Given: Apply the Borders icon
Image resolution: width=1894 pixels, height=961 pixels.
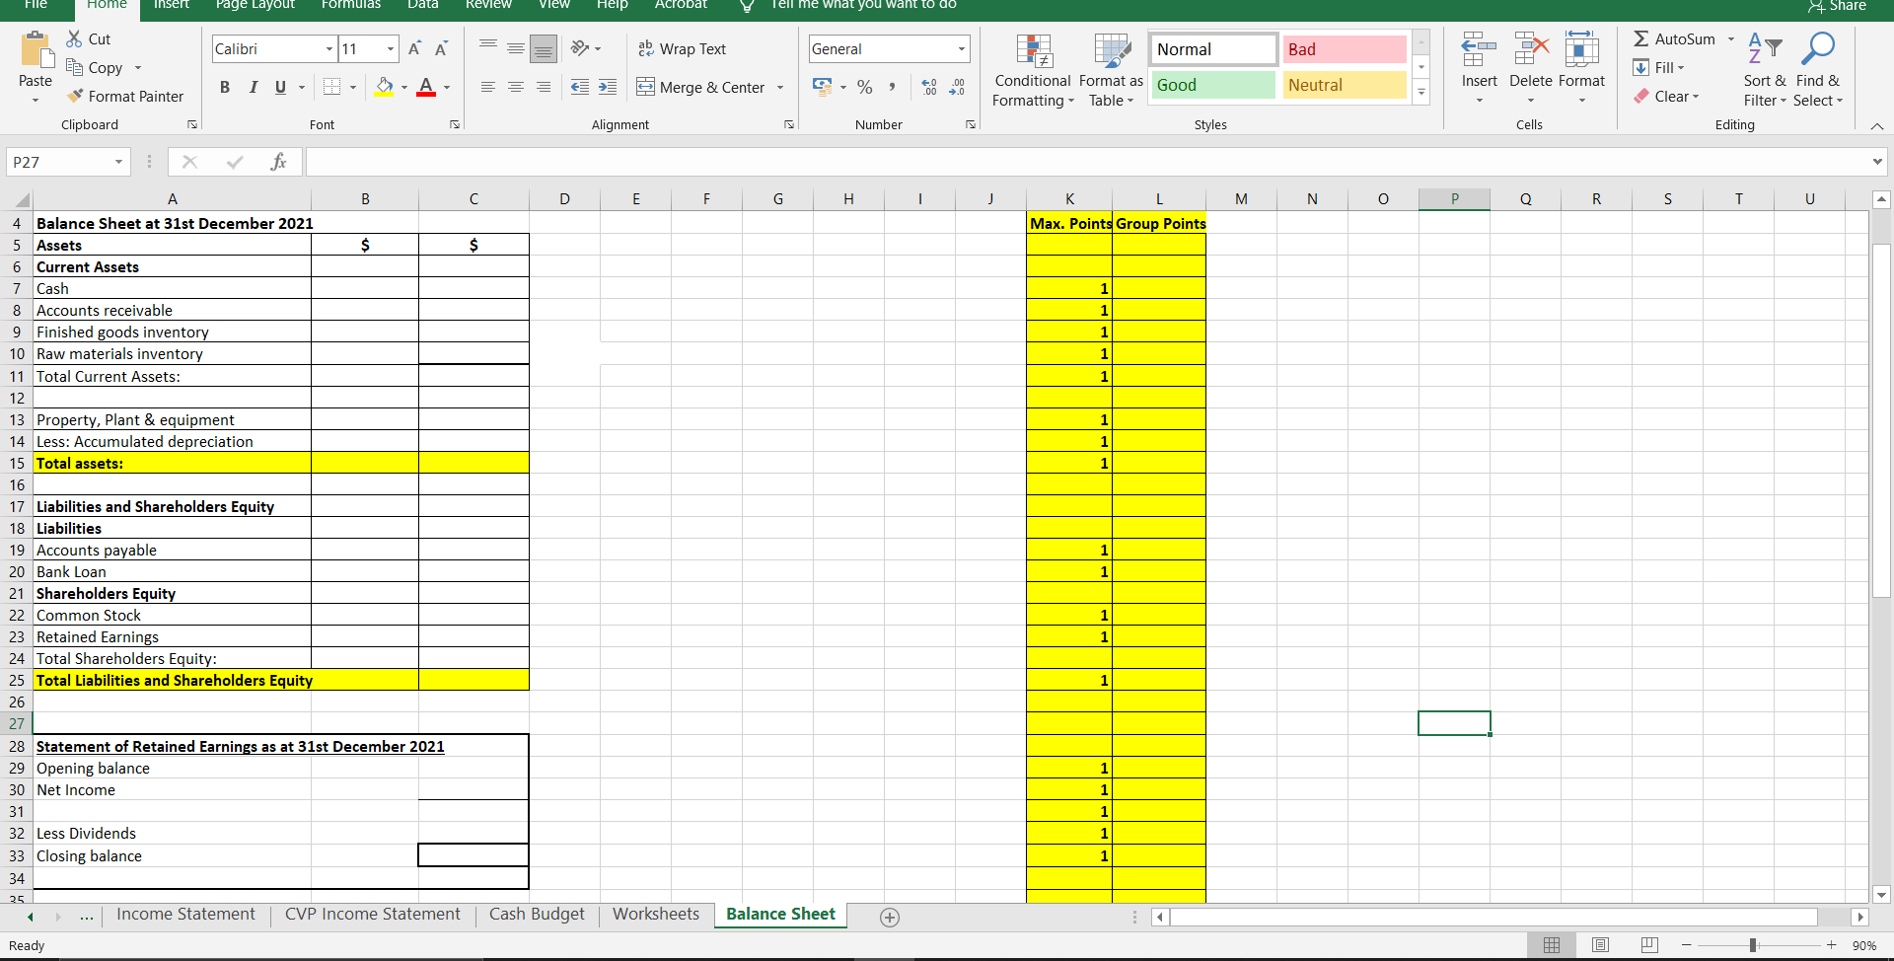Looking at the screenshot, I should click(x=332, y=87).
